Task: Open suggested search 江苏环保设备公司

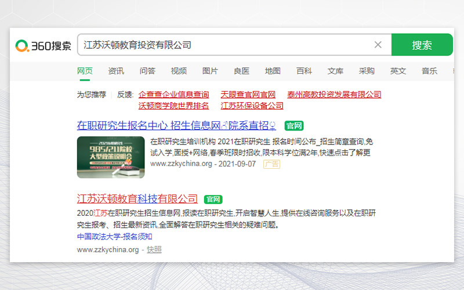Action: coord(252,106)
